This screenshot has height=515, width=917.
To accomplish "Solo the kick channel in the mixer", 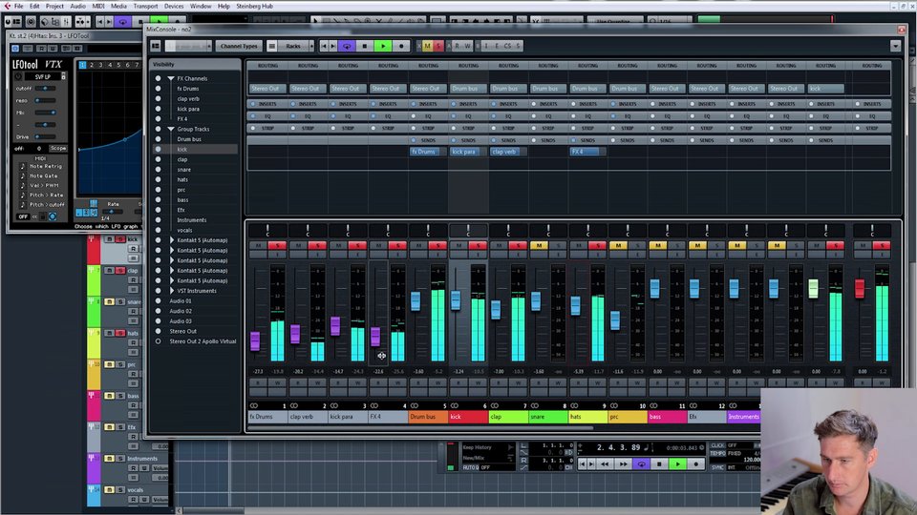I will point(478,246).
